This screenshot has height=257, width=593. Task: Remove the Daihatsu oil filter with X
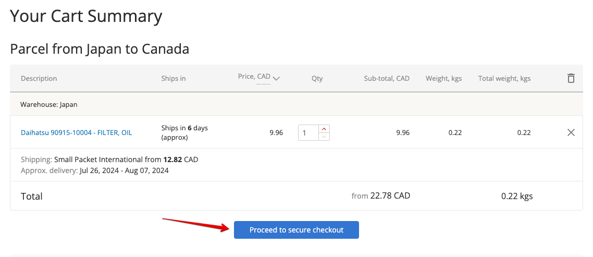571,132
